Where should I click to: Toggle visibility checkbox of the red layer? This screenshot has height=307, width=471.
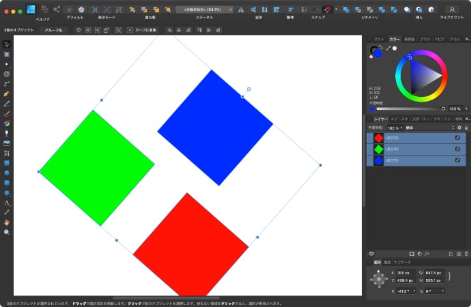pos(457,138)
